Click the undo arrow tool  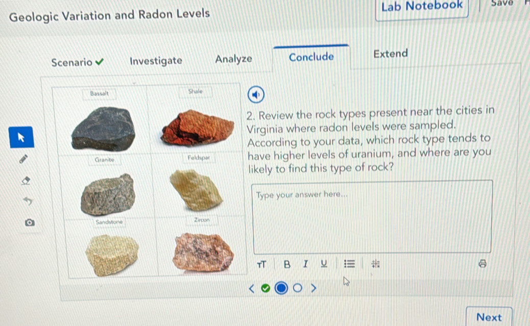click(28, 202)
